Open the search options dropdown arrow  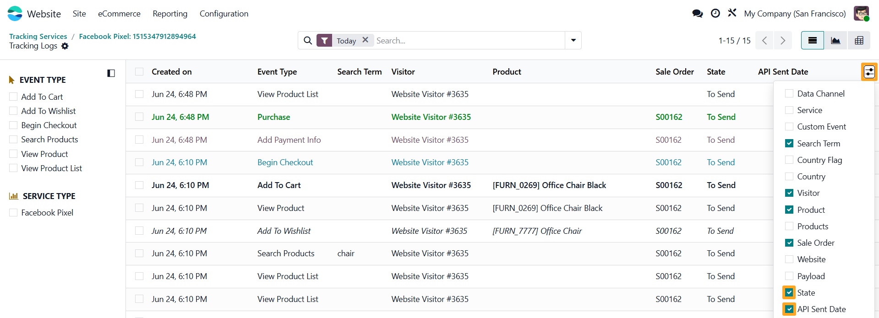click(573, 40)
